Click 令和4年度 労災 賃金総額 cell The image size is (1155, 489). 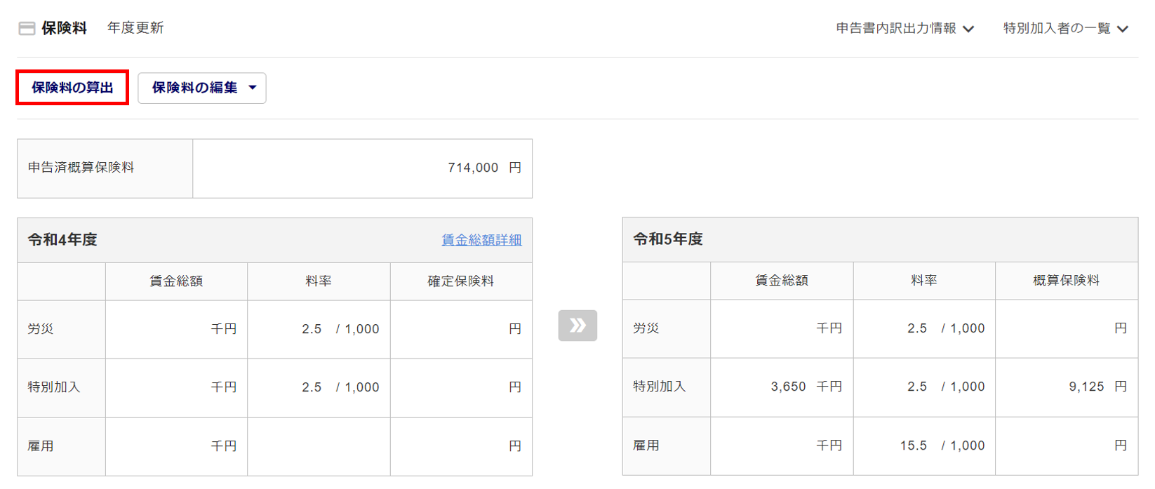click(x=176, y=329)
